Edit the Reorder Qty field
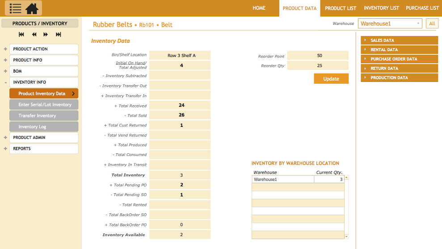The width and height of the screenshot is (442, 249). click(318, 65)
